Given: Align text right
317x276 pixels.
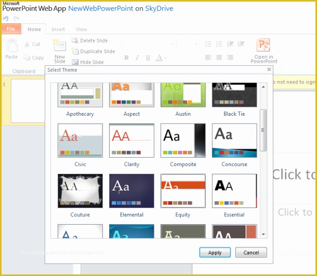Looking at the screenshot, I should pyautogui.click(x=230, y=58).
